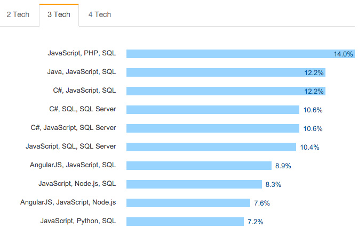Click the JavaScript, Python, SQL text label
The height and width of the screenshot is (237, 358).
78,221
